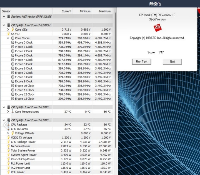
Task: Click the System Agent Power lightning icon
Action: point(8,155)
